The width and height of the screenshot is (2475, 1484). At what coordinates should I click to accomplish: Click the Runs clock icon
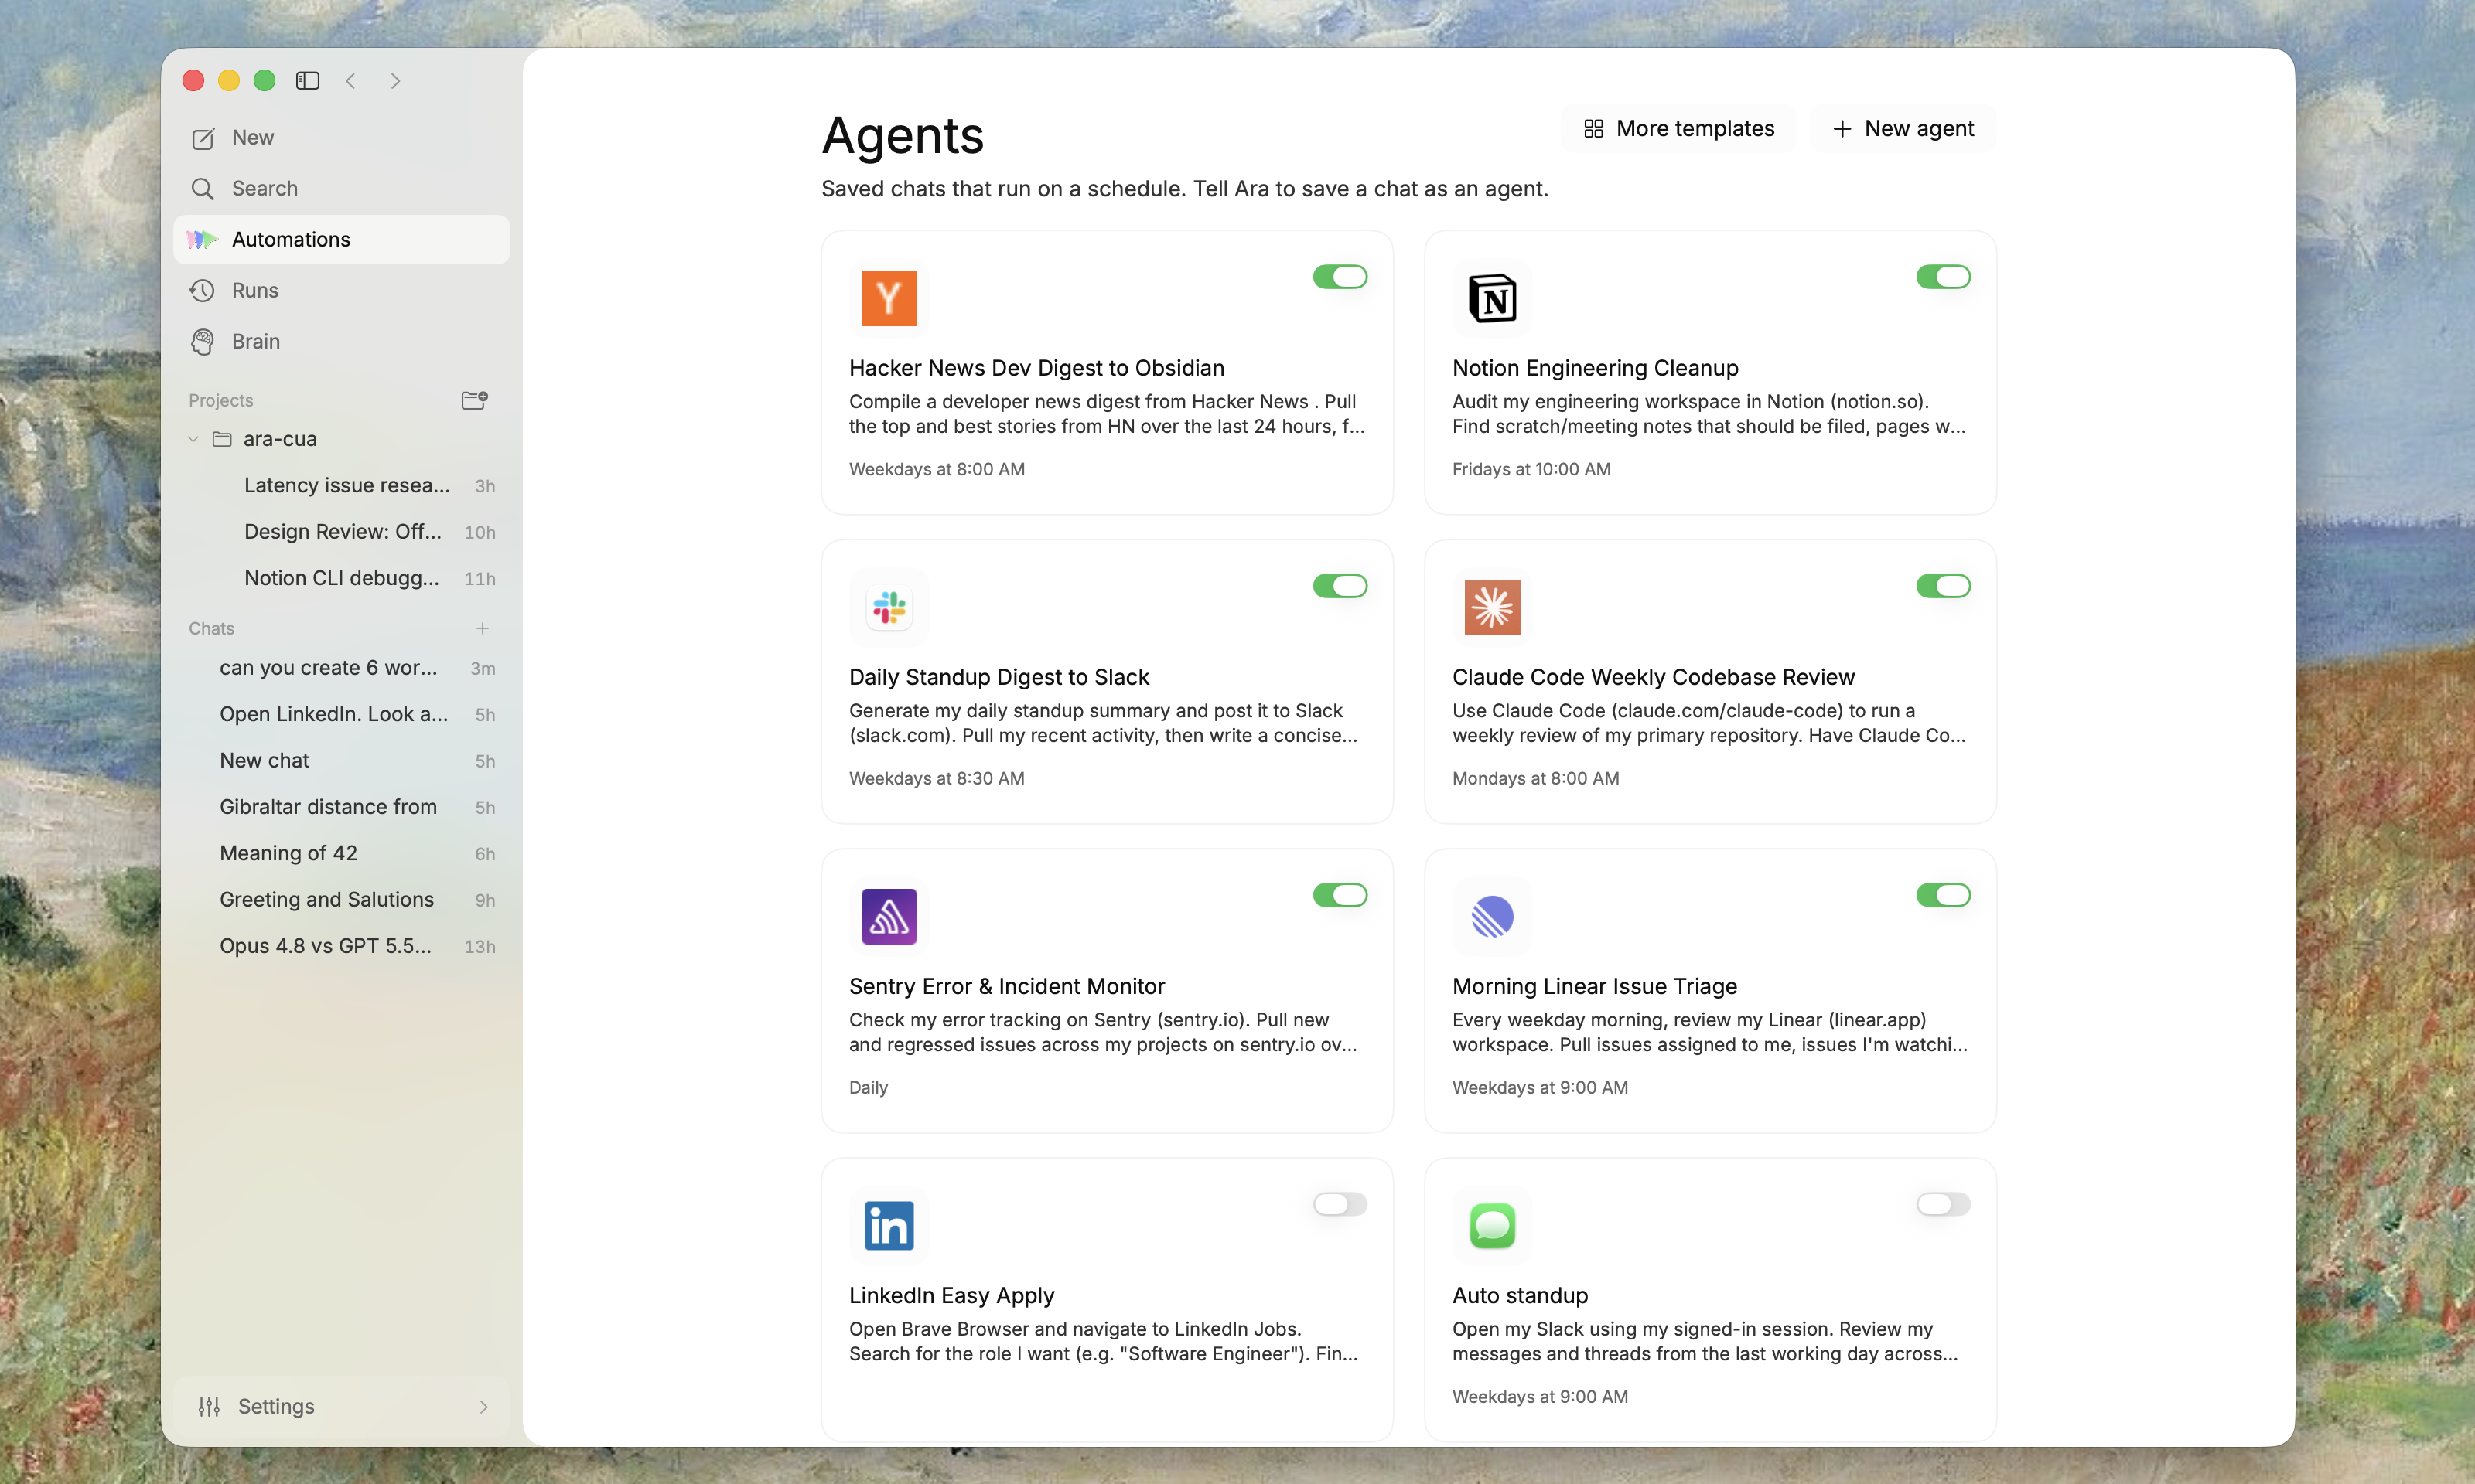203,291
